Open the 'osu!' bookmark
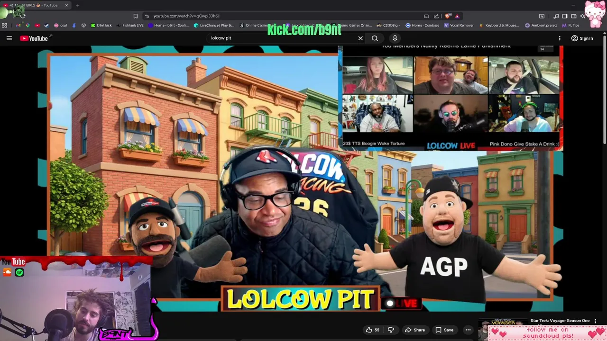The image size is (607, 341). [60, 25]
